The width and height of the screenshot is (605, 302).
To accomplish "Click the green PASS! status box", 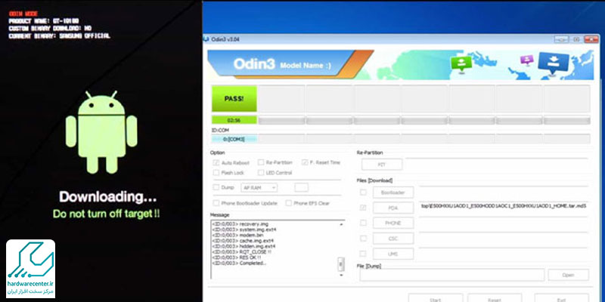I will (x=234, y=99).
